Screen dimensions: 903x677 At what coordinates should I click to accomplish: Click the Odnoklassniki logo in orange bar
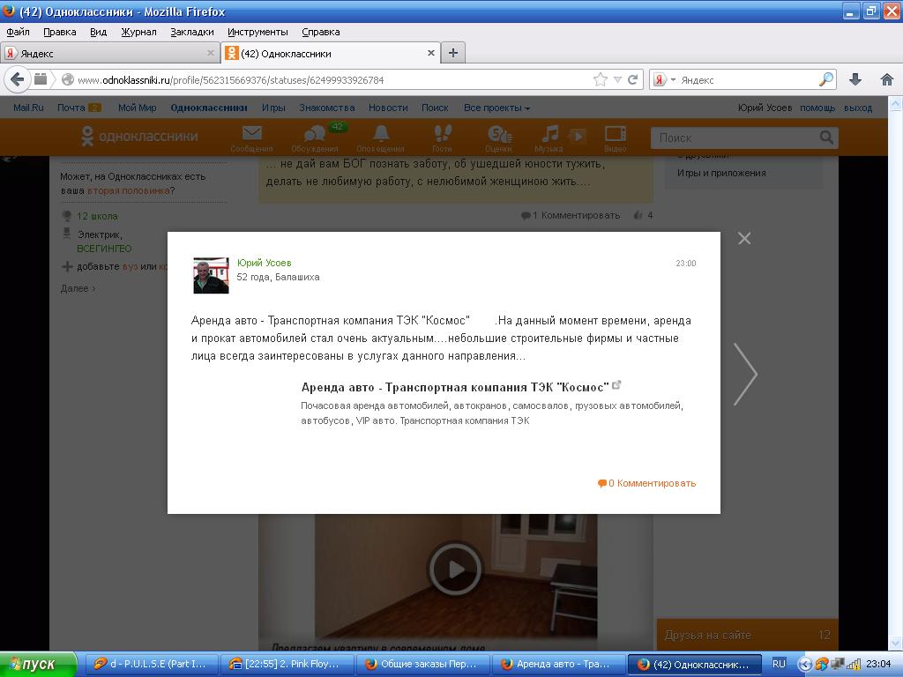pyautogui.click(x=139, y=137)
